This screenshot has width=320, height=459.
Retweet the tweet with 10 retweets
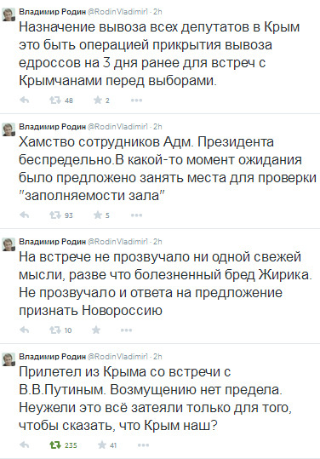coord(55,330)
